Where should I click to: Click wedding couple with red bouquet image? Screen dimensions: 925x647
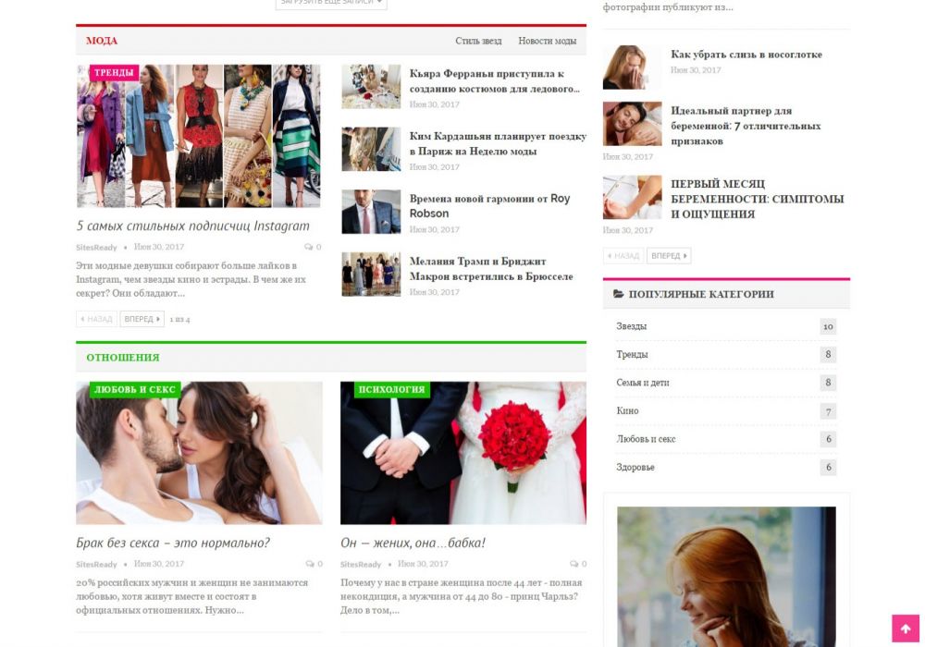[x=462, y=453]
